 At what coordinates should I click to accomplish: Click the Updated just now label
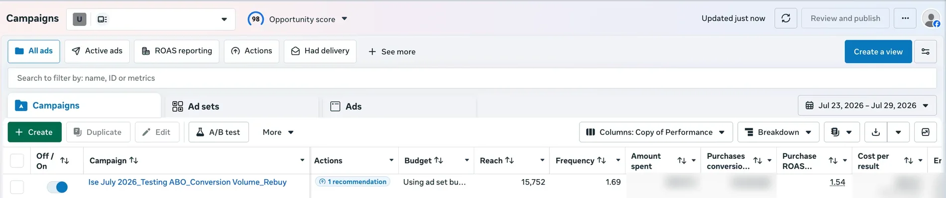click(733, 18)
